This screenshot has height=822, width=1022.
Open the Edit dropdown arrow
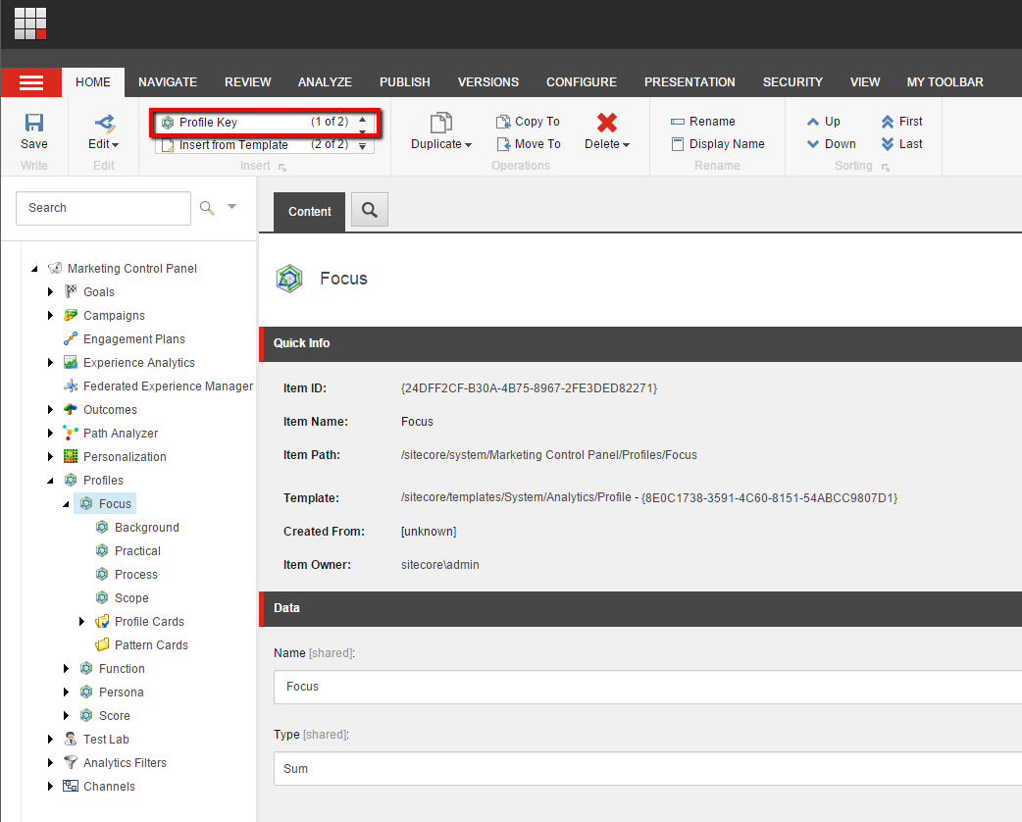pos(116,145)
